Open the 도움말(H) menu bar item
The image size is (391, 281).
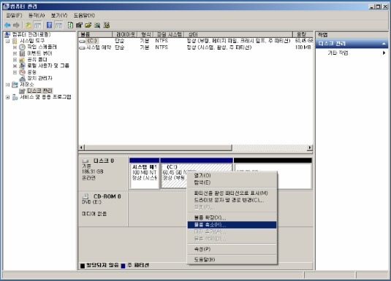(84, 15)
